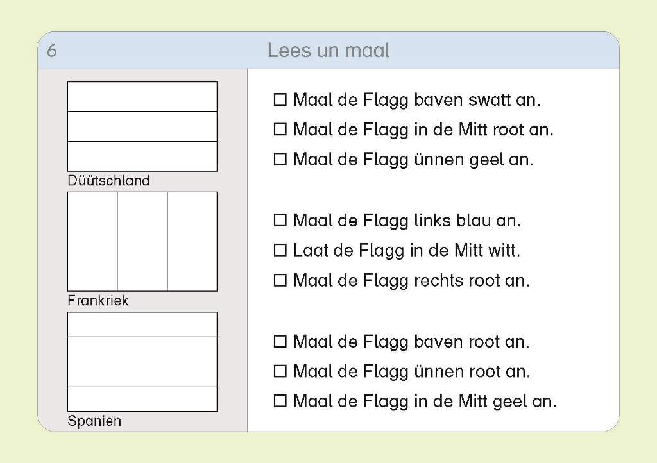Select the right stripe of the Frankriek flag
The height and width of the screenshot is (463, 657).
pyautogui.click(x=192, y=242)
